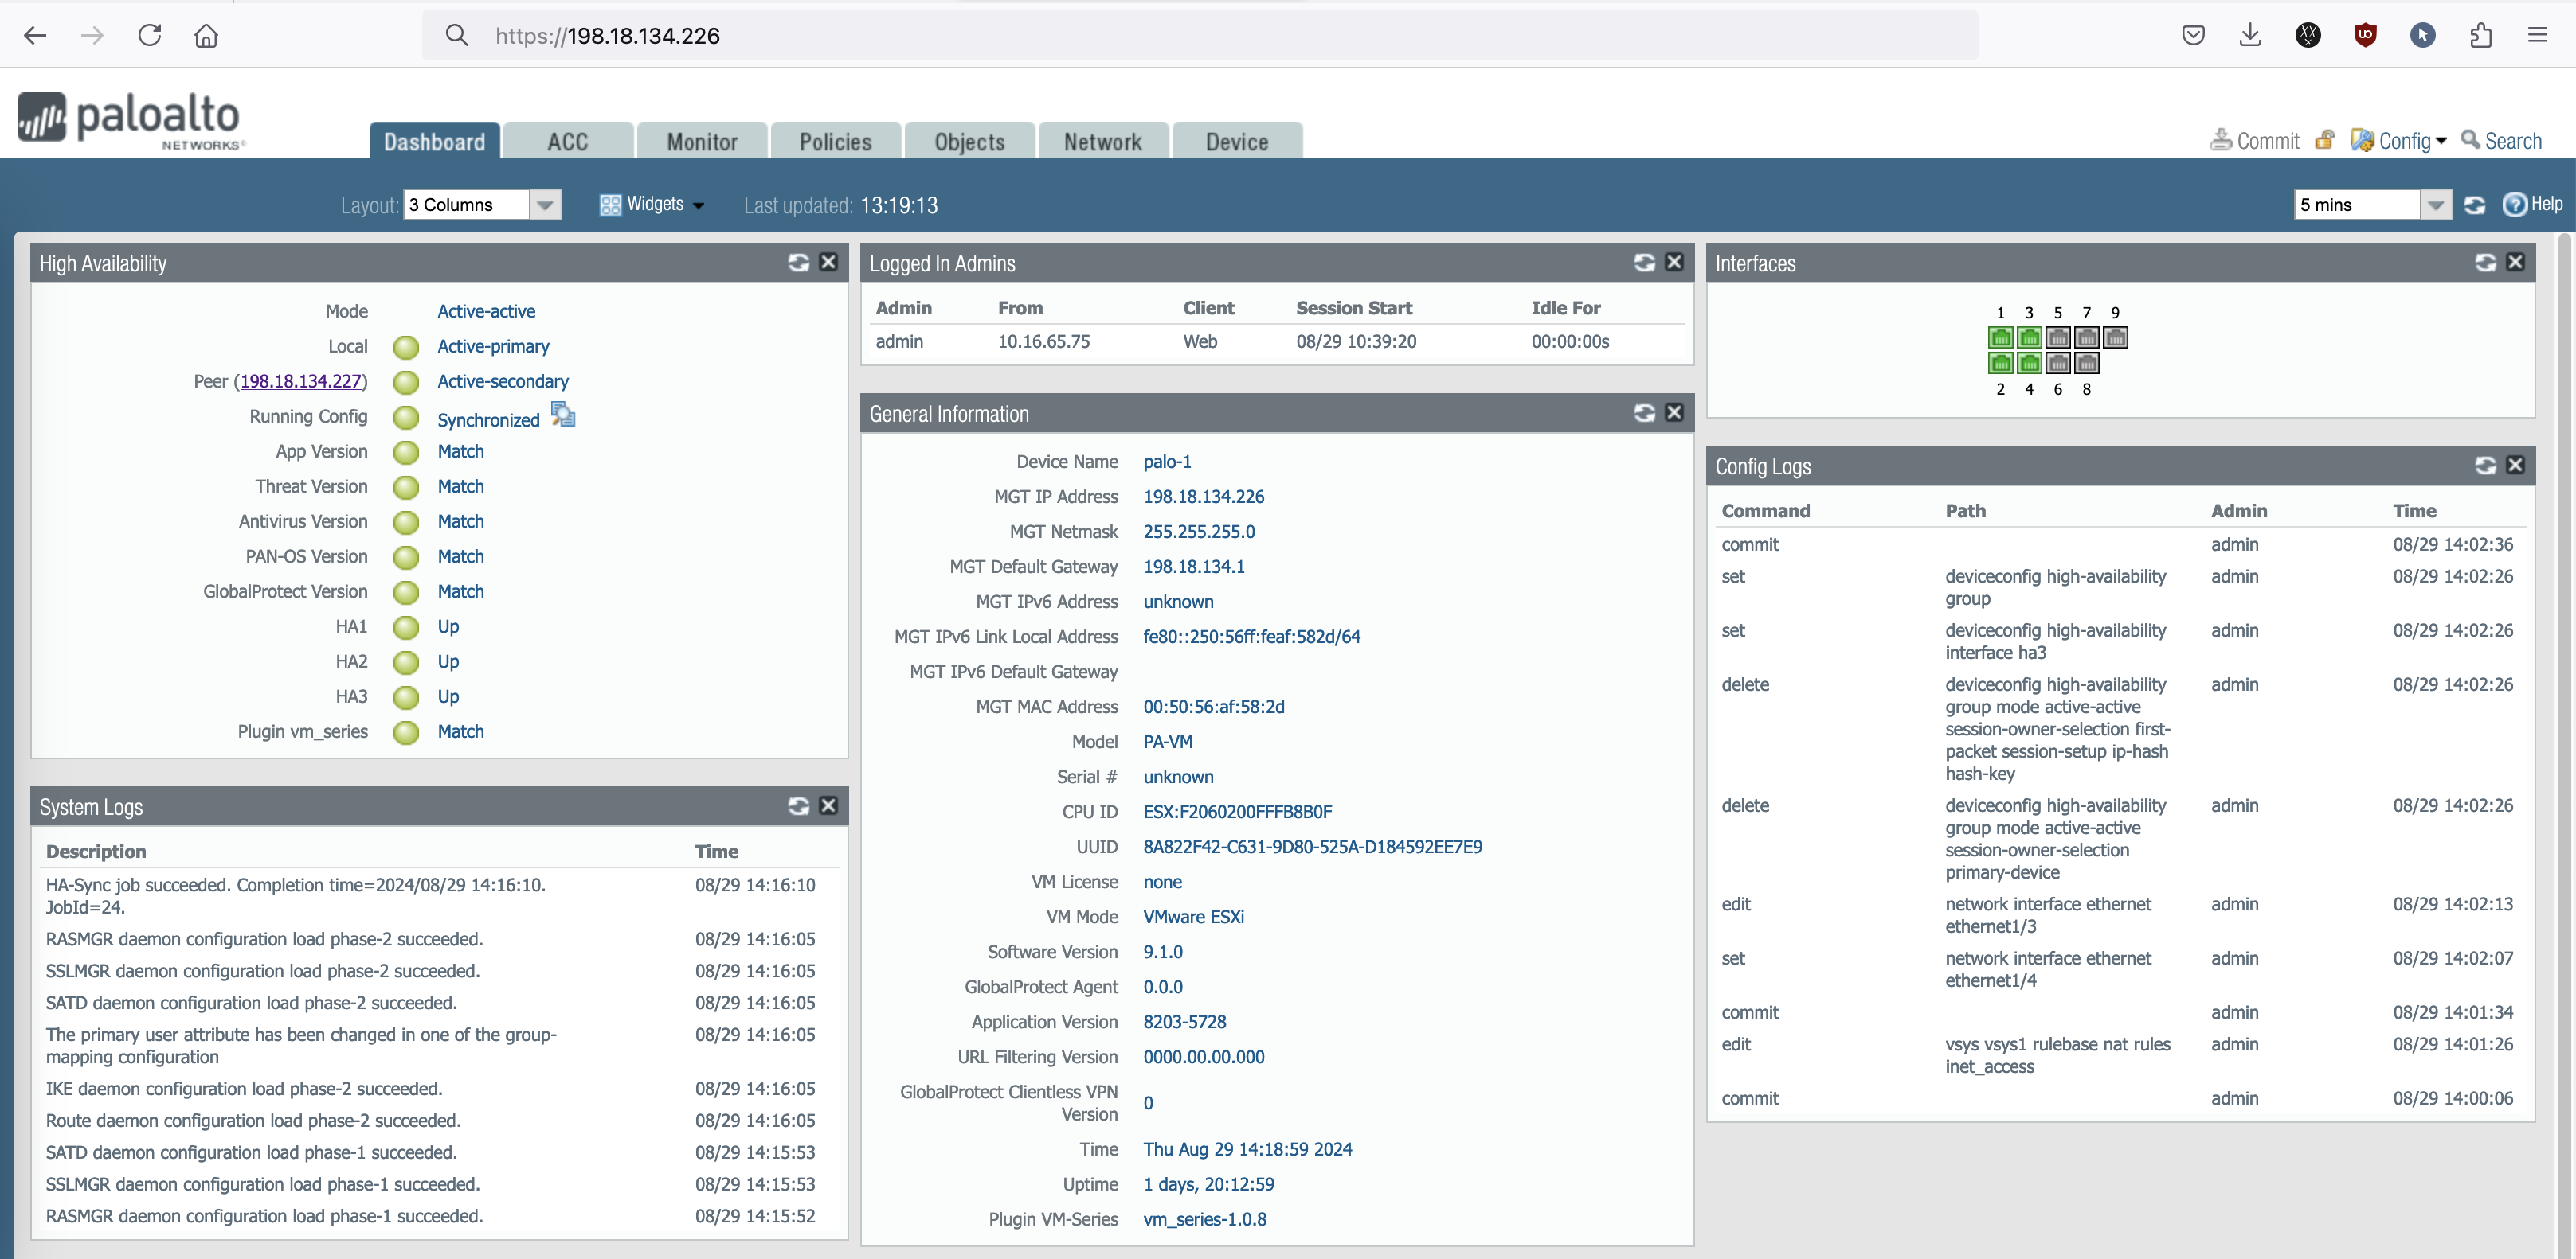Image resolution: width=2576 pixels, height=1259 pixels.
Task: Refresh the System Logs widget
Action: (798, 806)
